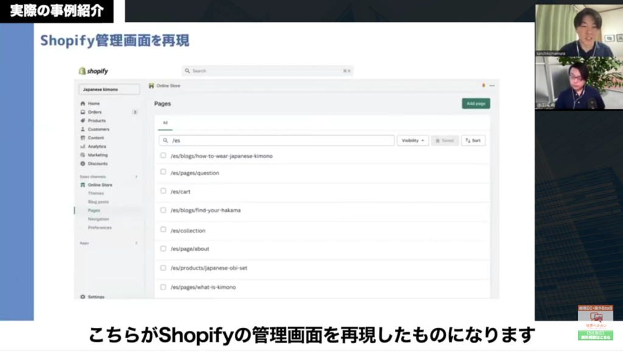Open Home from the sidebar
Image resolution: width=623 pixels, height=354 pixels.
[x=94, y=103]
